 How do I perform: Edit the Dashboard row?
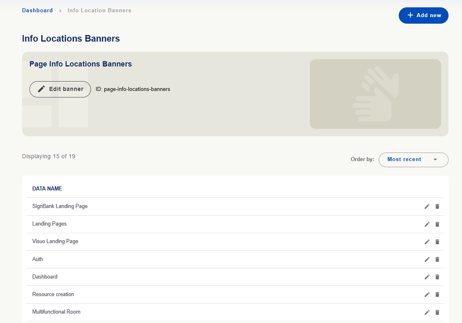tap(427, 277)
